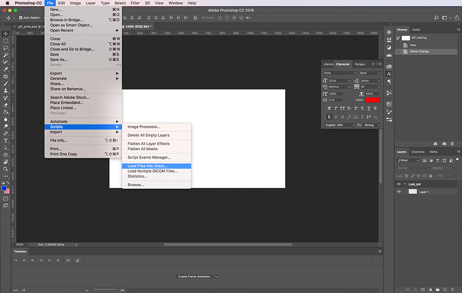Screen dimensions: 462x293
Task: Open the Apple menu
Action: tap(7, 3)
